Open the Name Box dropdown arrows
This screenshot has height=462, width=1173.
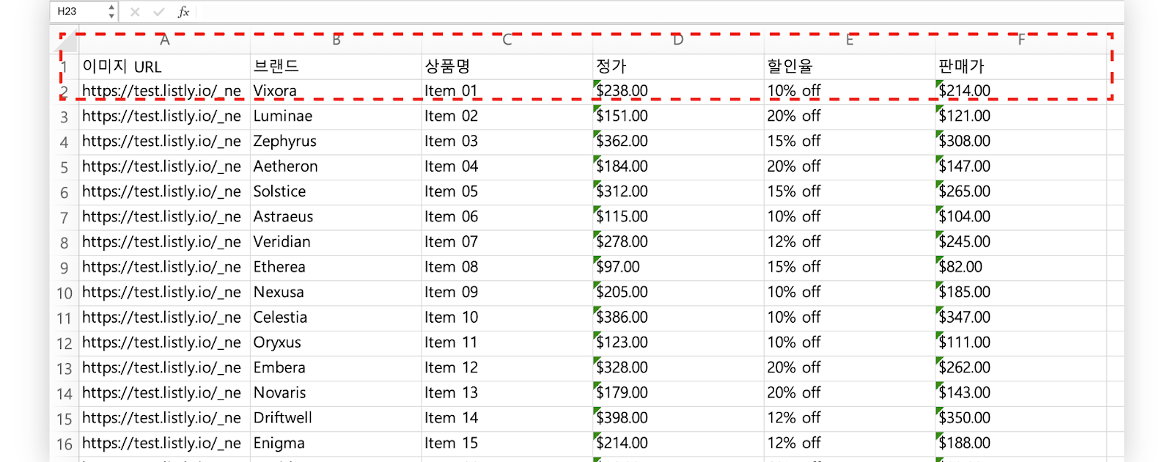(111, 12)
